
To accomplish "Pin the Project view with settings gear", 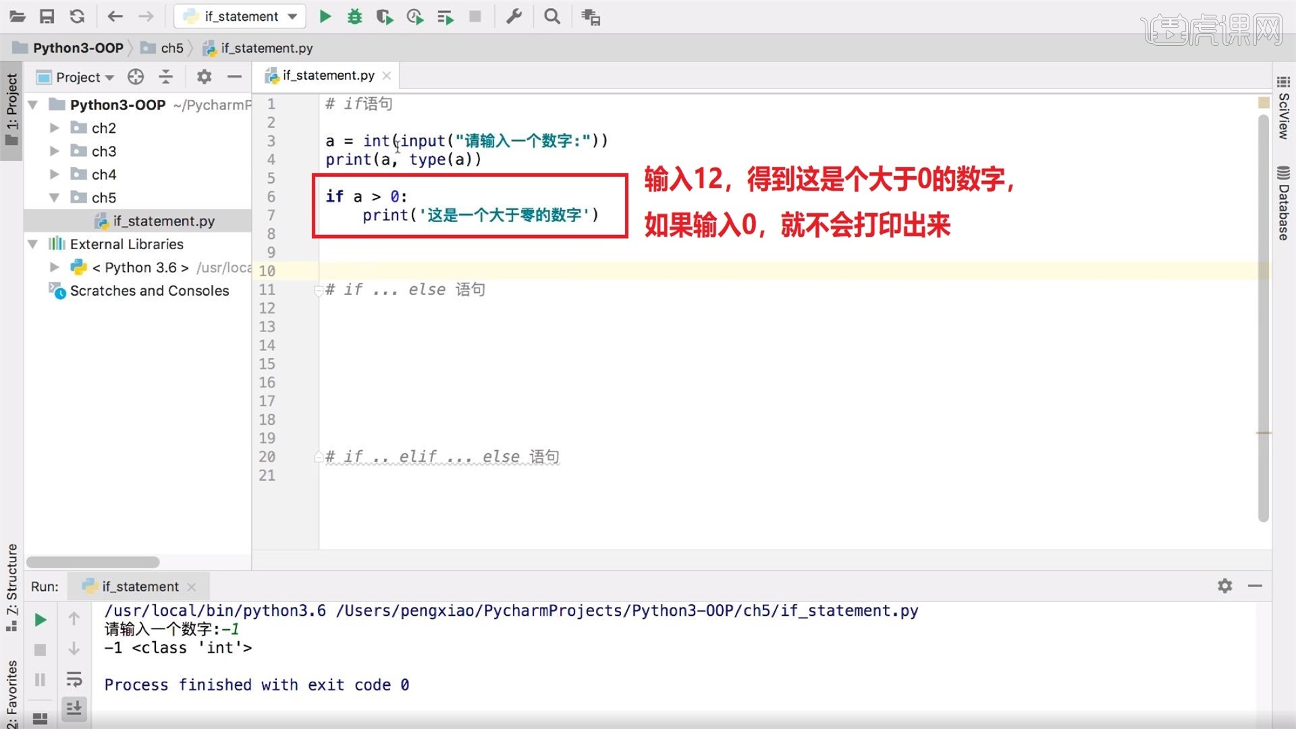I will (x=203, y=76).
